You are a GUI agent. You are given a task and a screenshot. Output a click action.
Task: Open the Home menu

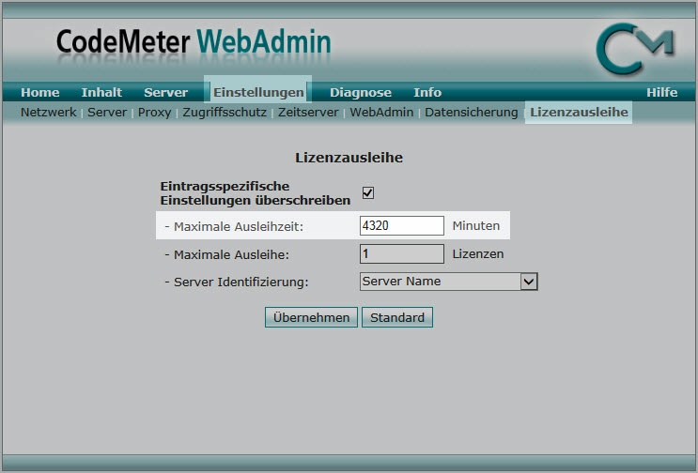coord(40,93)
